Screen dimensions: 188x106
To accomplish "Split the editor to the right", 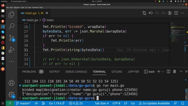I will pos(176,13).
